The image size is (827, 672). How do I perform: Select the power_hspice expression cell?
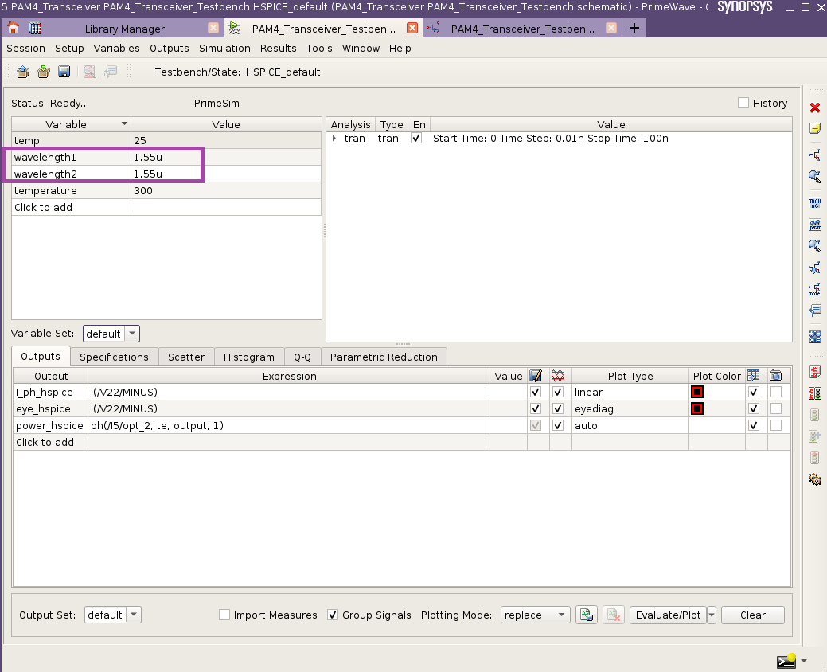(289, 426)
